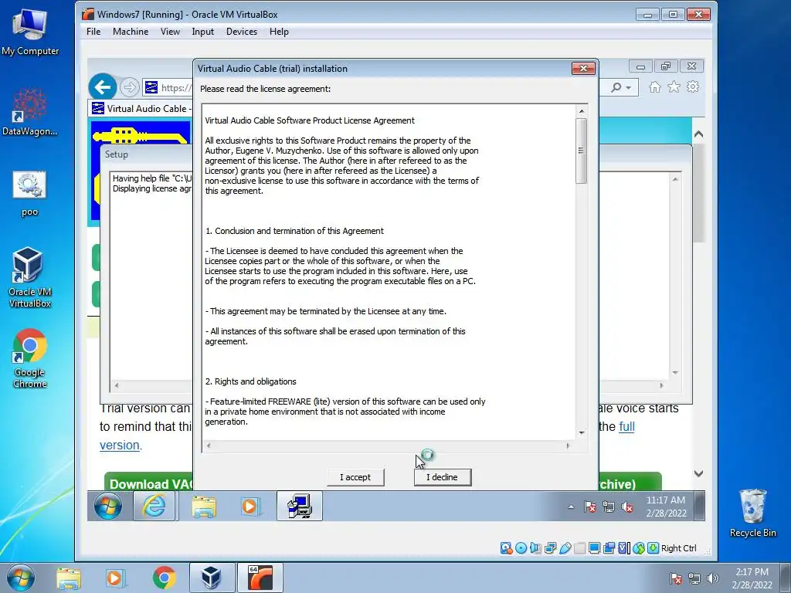Click the VirtualBox recording status icon
The height and width of the screenshot is (593, 791).
(609, 548)
